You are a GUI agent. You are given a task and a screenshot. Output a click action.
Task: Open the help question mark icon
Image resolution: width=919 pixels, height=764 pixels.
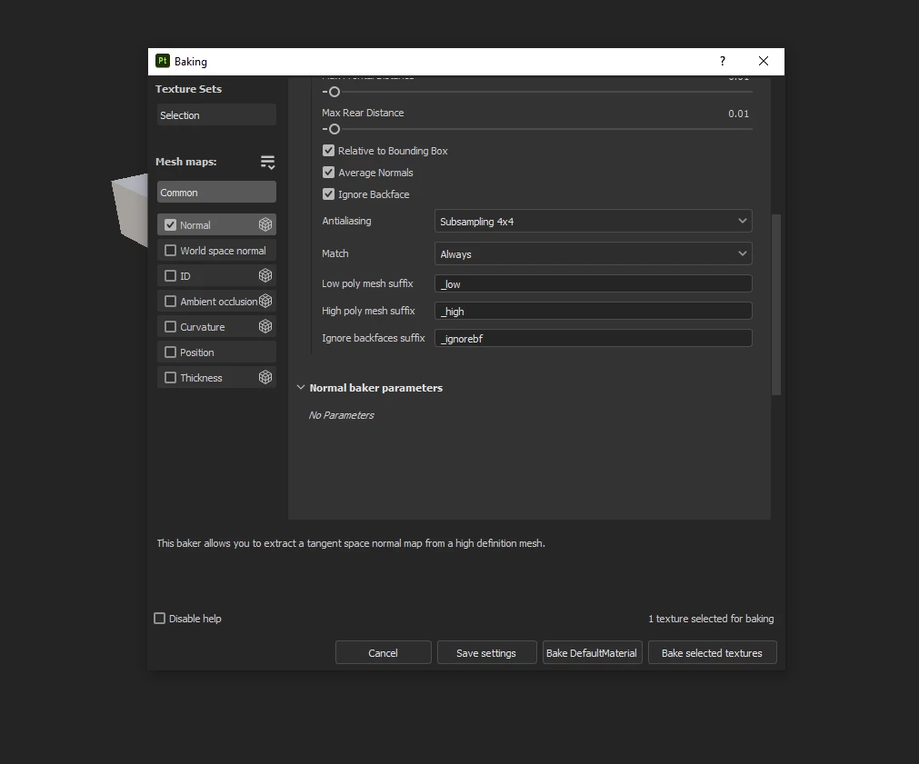[x=722, y=61]
